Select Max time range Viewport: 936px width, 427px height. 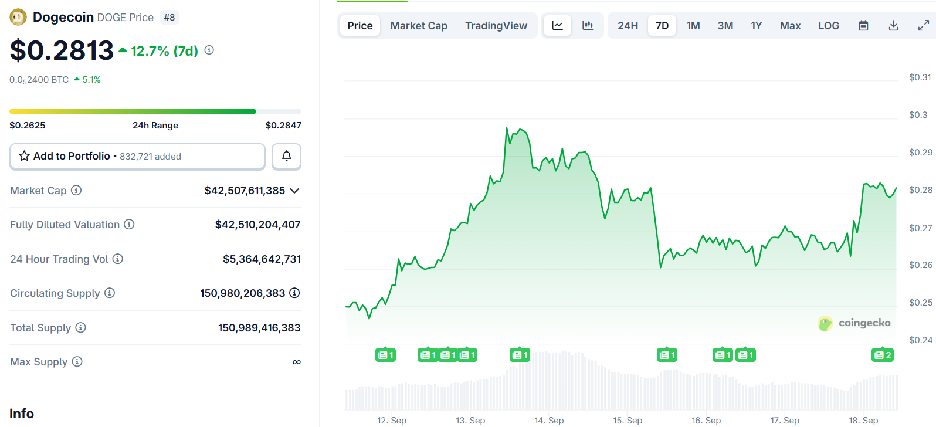pyautogui.click(x=790, y=26)
